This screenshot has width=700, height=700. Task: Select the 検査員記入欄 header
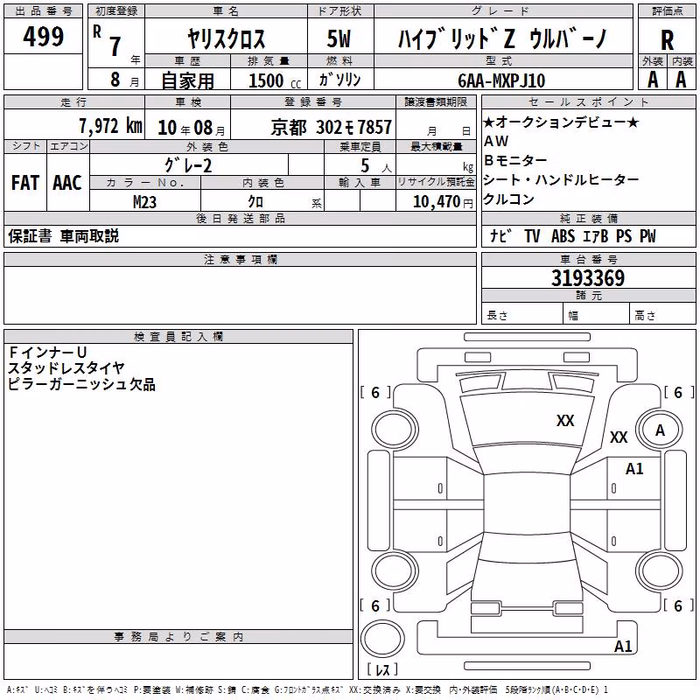point(178,336)
